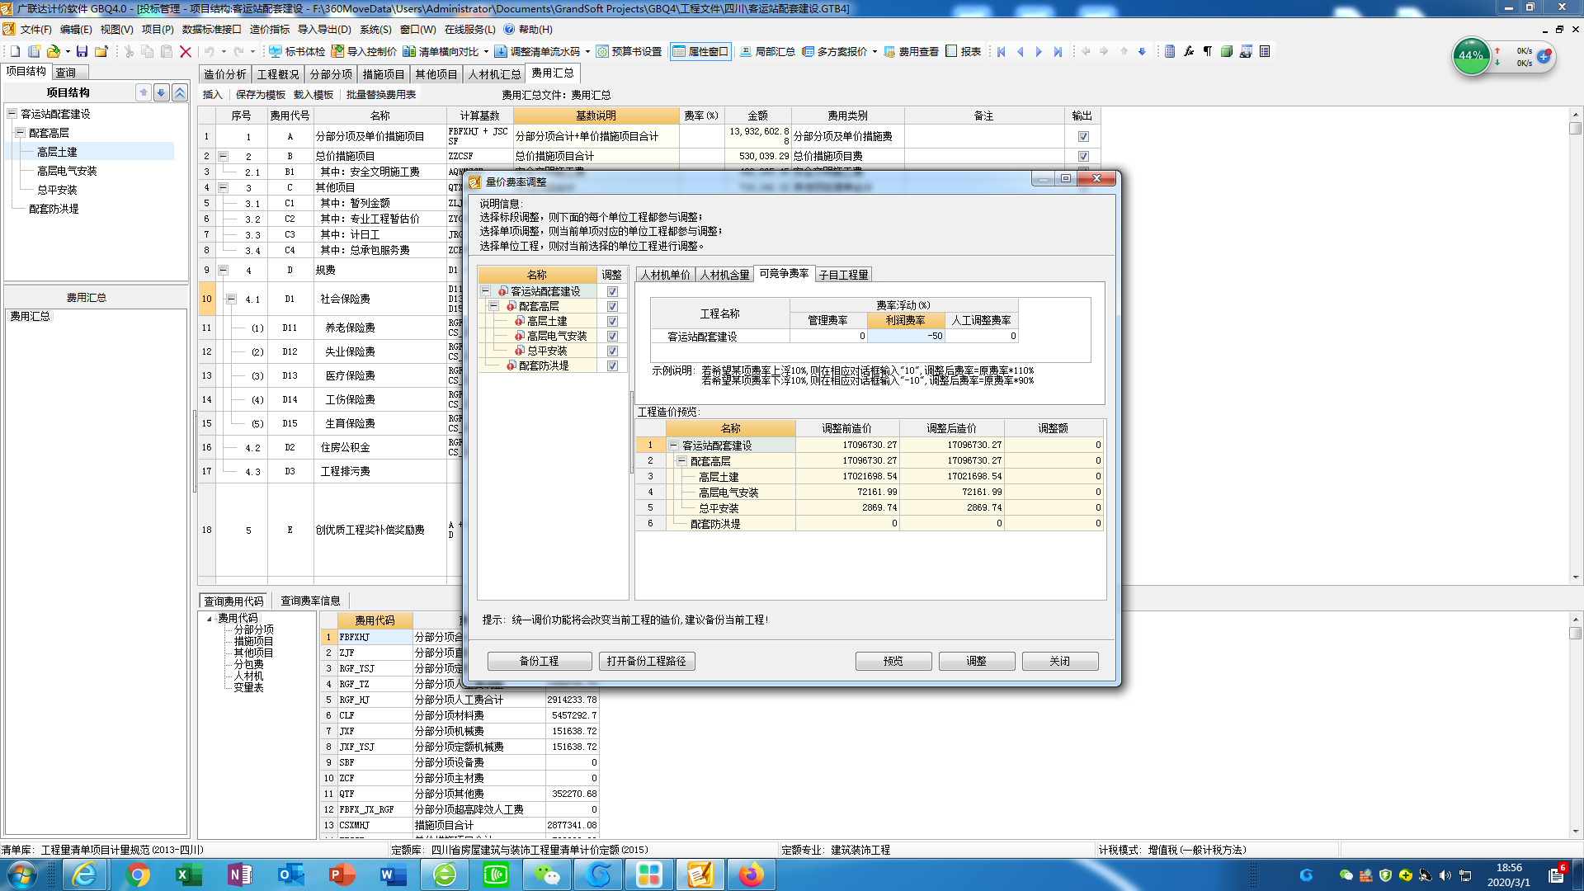Click the calculator icon in the toolbar
Viewport: 1584px width, 891px height.
pyautogui.click(x=1170, y=51)
